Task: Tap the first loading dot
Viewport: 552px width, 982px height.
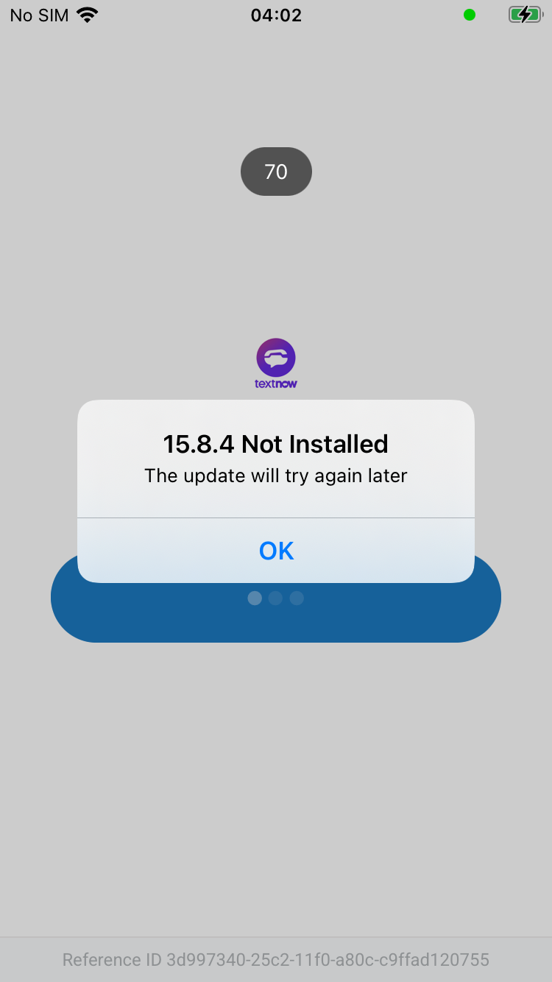Action: pos(255,598)
